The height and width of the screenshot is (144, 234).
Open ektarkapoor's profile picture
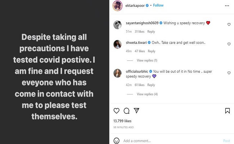[117, 5]
